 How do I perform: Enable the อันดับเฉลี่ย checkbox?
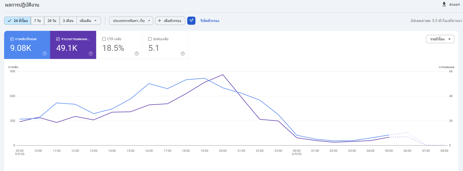[150, 39]
